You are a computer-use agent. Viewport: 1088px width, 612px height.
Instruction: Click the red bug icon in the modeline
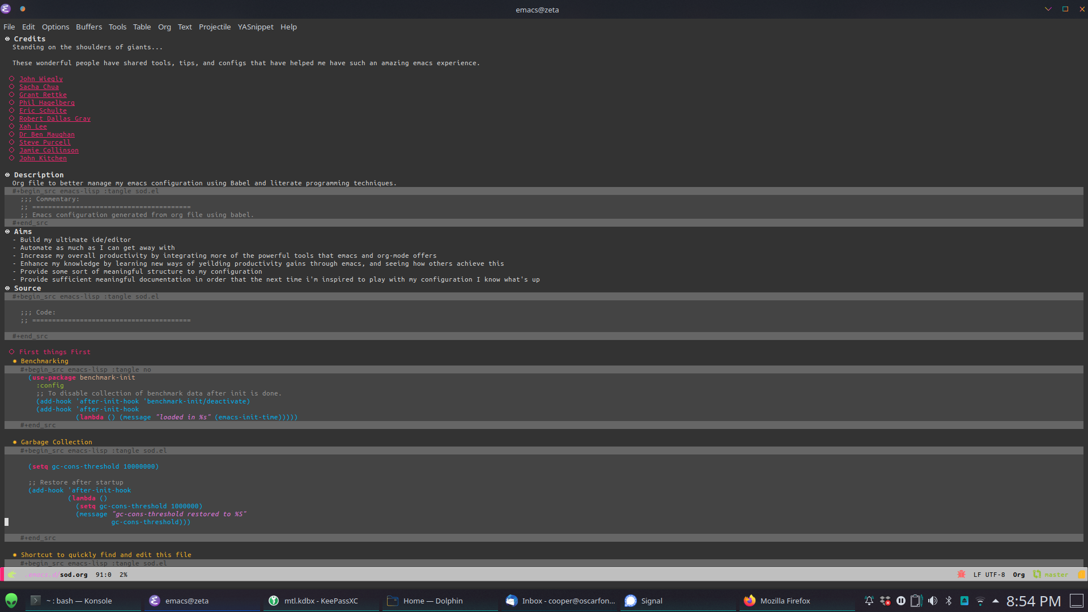click(x=961, y=574)
